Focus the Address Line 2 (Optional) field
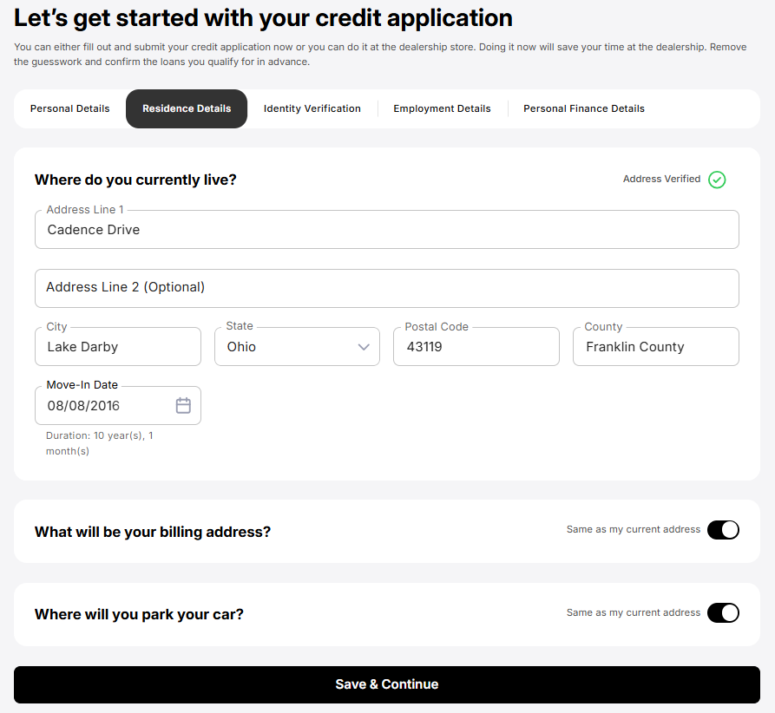The image size is (775, 713). (x=387, y=288)
